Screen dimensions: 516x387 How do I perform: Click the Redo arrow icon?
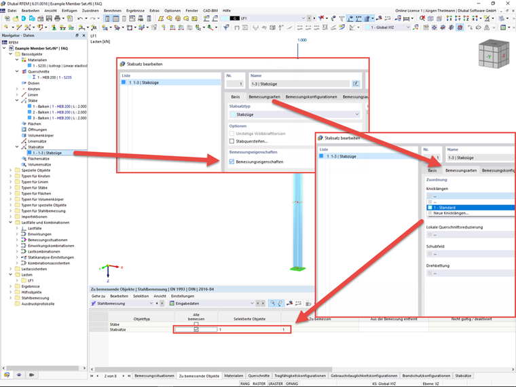(x=92, y=18)
